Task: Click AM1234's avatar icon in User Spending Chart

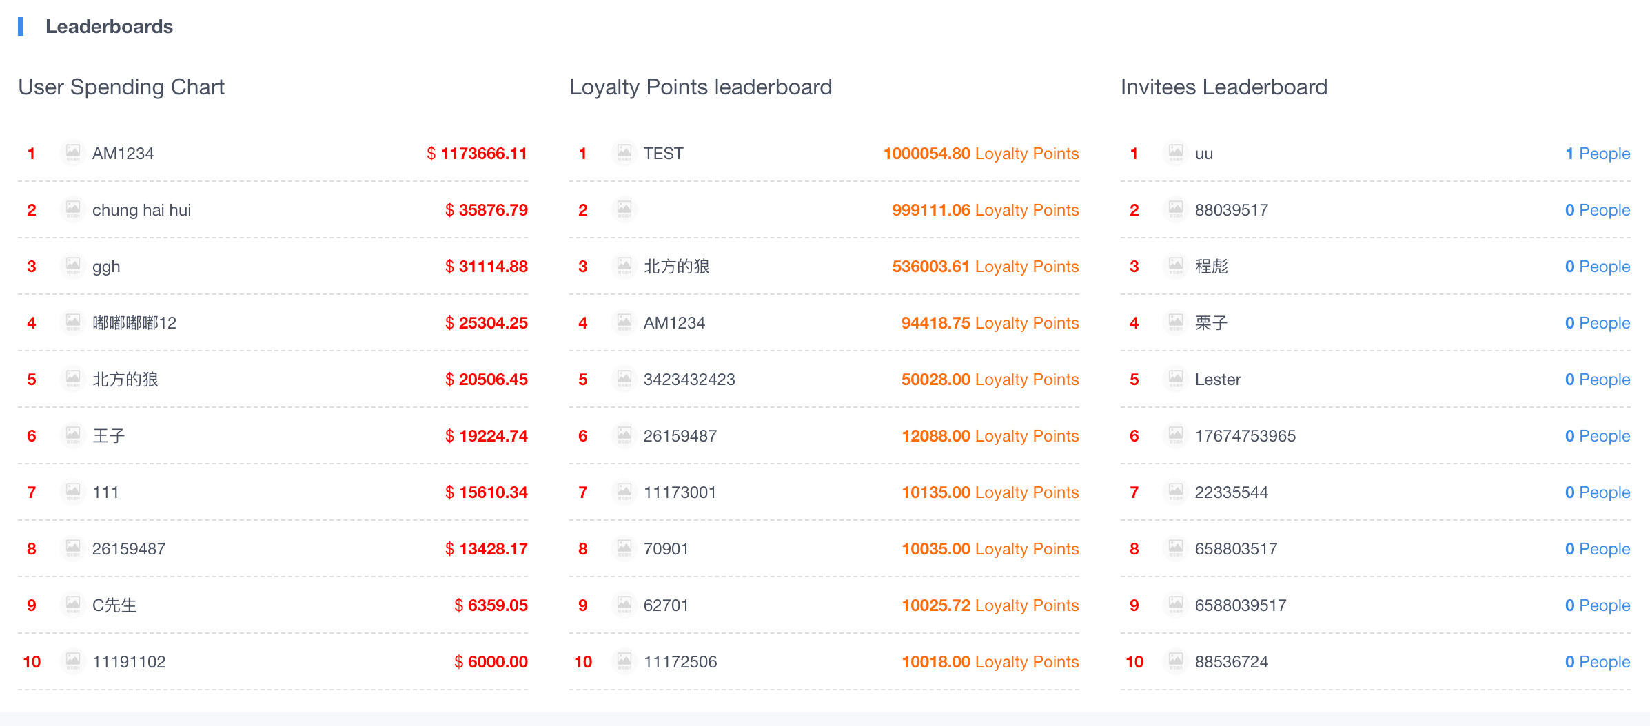Action: click(72, 152)
